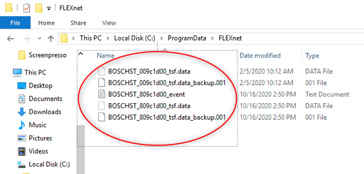Click ProgramData in the address breadcrumb

[187, 38]
